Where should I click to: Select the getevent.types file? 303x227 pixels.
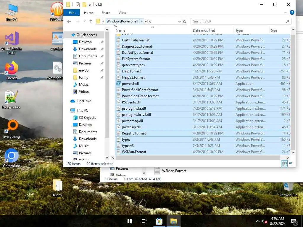[x=133, y=65]
